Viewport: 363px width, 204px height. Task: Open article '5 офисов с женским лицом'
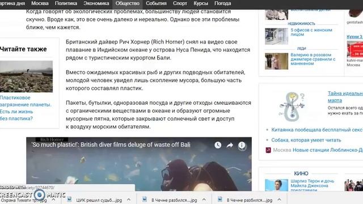coord(311,32)
